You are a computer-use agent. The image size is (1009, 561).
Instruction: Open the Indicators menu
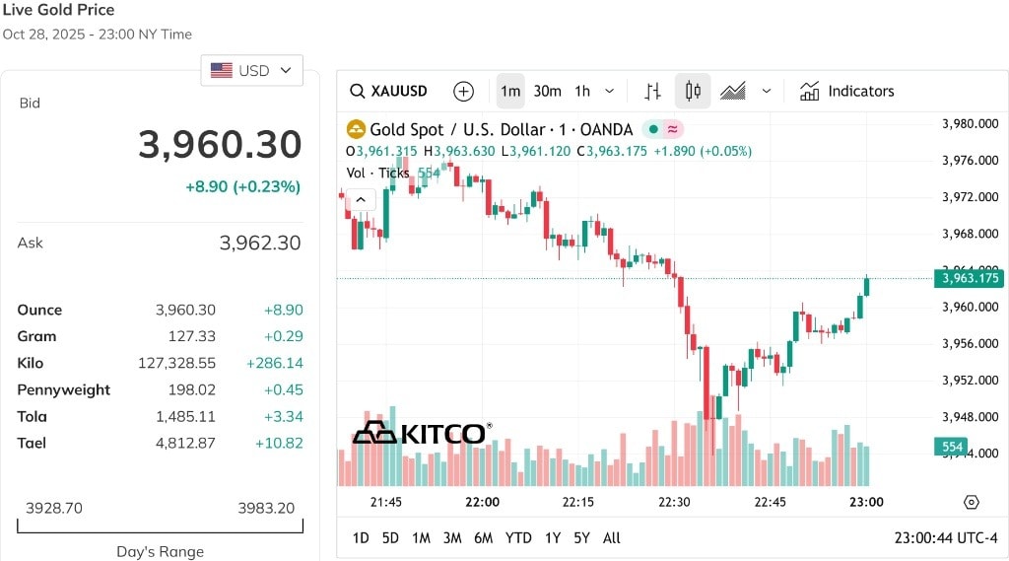pos(846,91)
